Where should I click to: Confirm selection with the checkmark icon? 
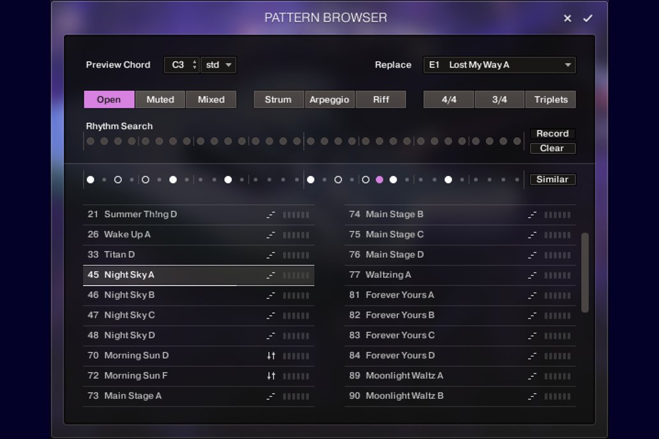click(x=587, y=19)
